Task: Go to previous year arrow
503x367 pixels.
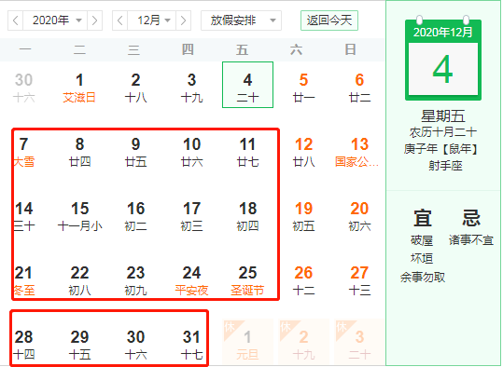Action: pyautogui.click(x=15, y=20)
